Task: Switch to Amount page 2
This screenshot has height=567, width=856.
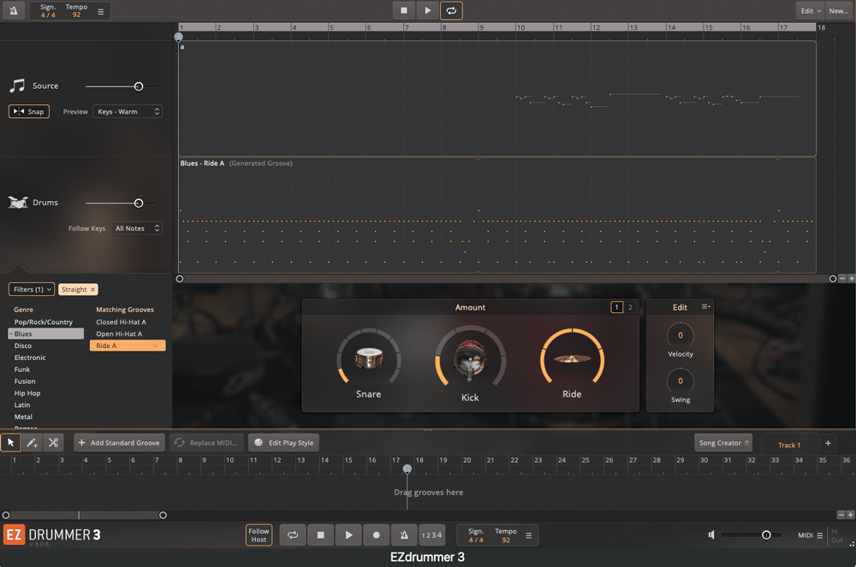Action: pos(631,307)
